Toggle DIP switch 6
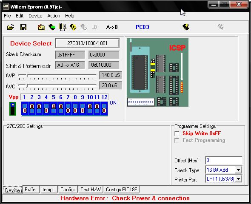Viewport: 251px width, 204px height. [x=61, y=108]
